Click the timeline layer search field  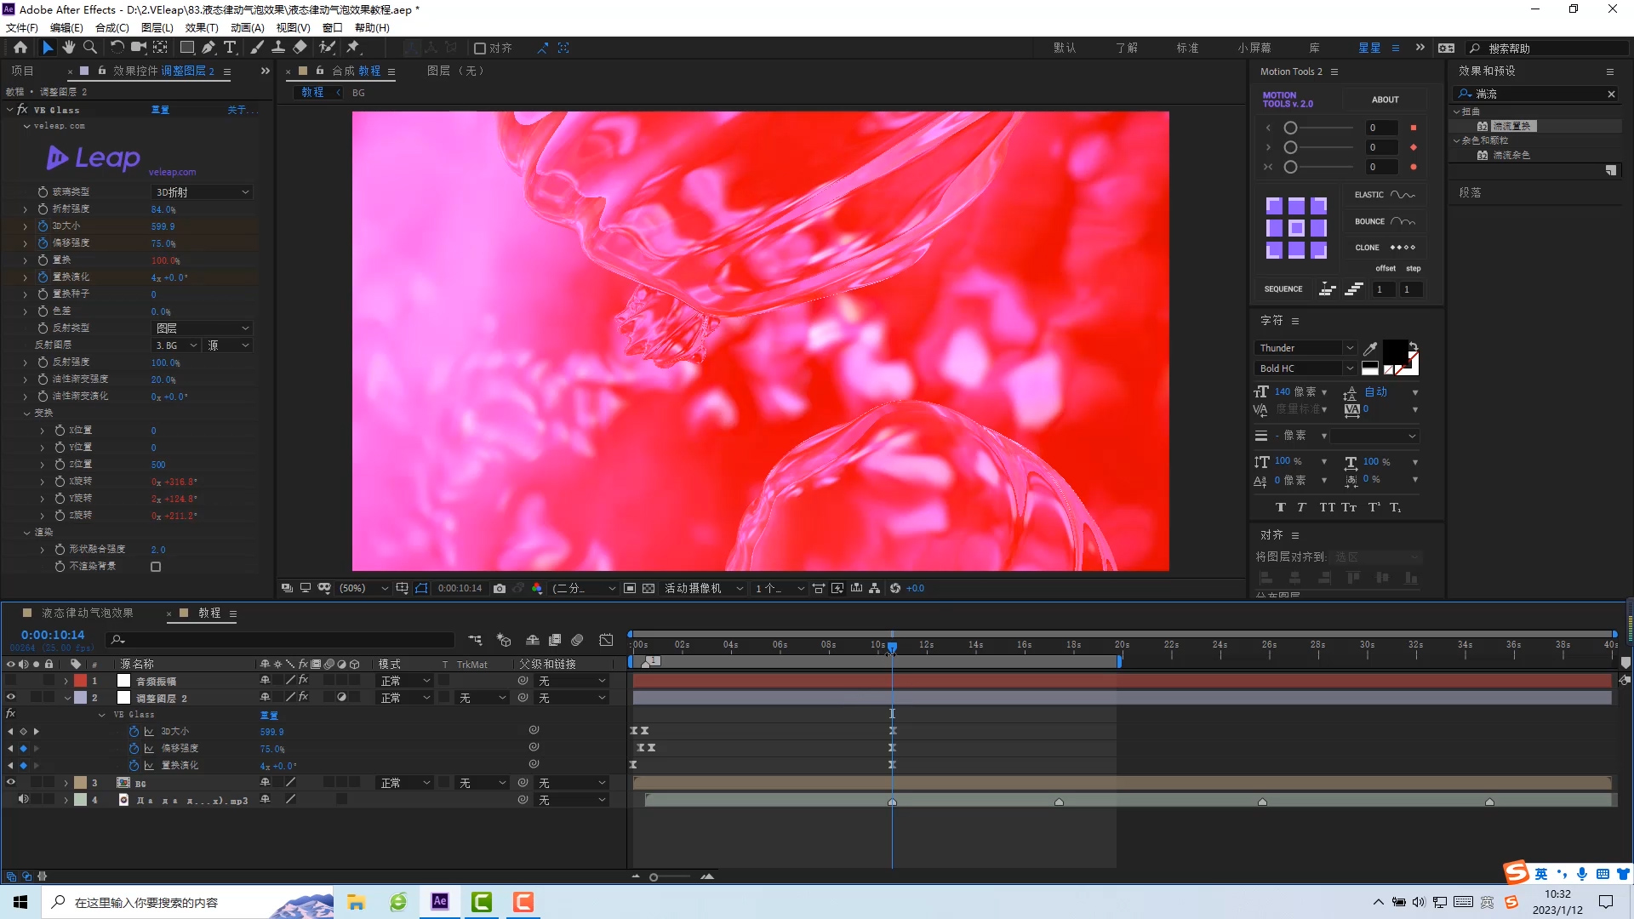coord(281,640)
